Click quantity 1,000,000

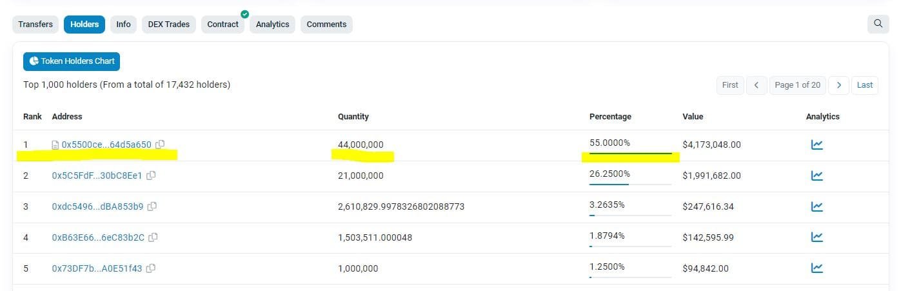(x=358, y=268)
